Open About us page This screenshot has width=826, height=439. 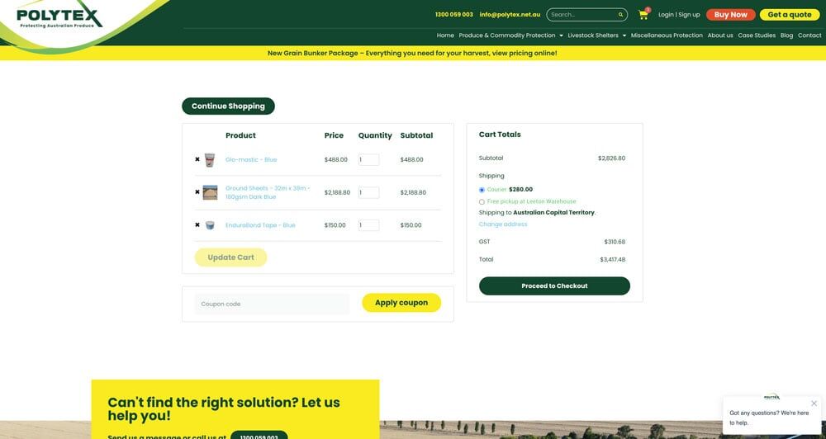pyautogui.click(x=720, y=35)
